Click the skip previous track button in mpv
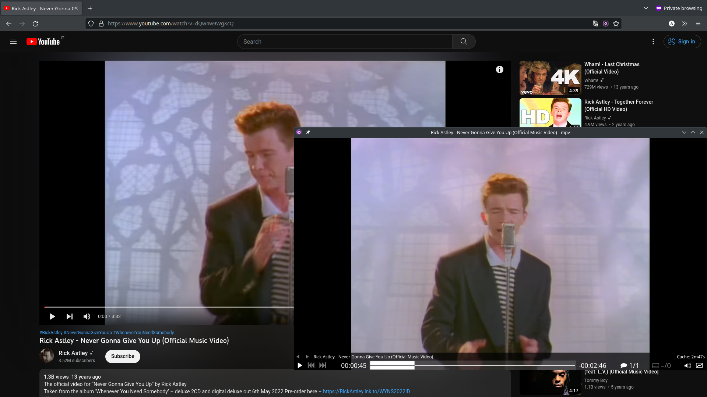 coord(311,365)
